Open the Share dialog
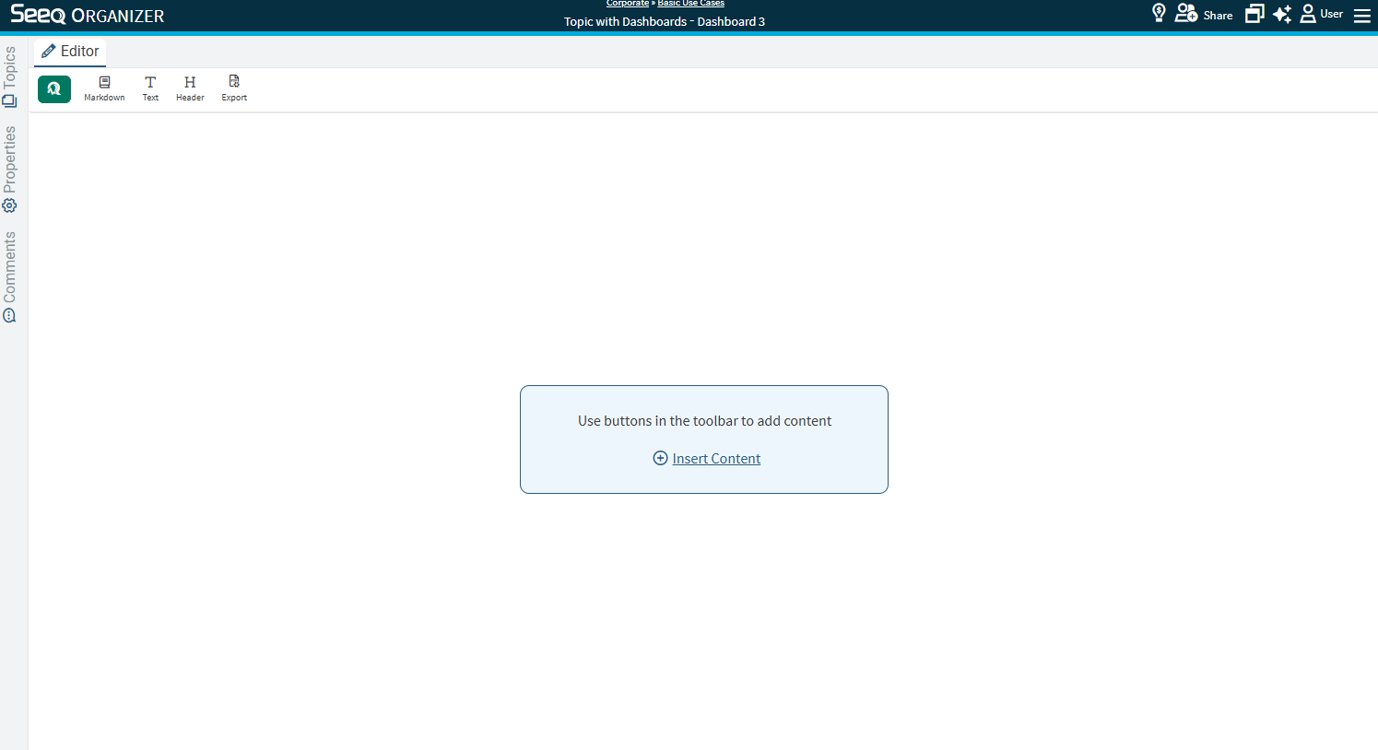 point(1204,15)
